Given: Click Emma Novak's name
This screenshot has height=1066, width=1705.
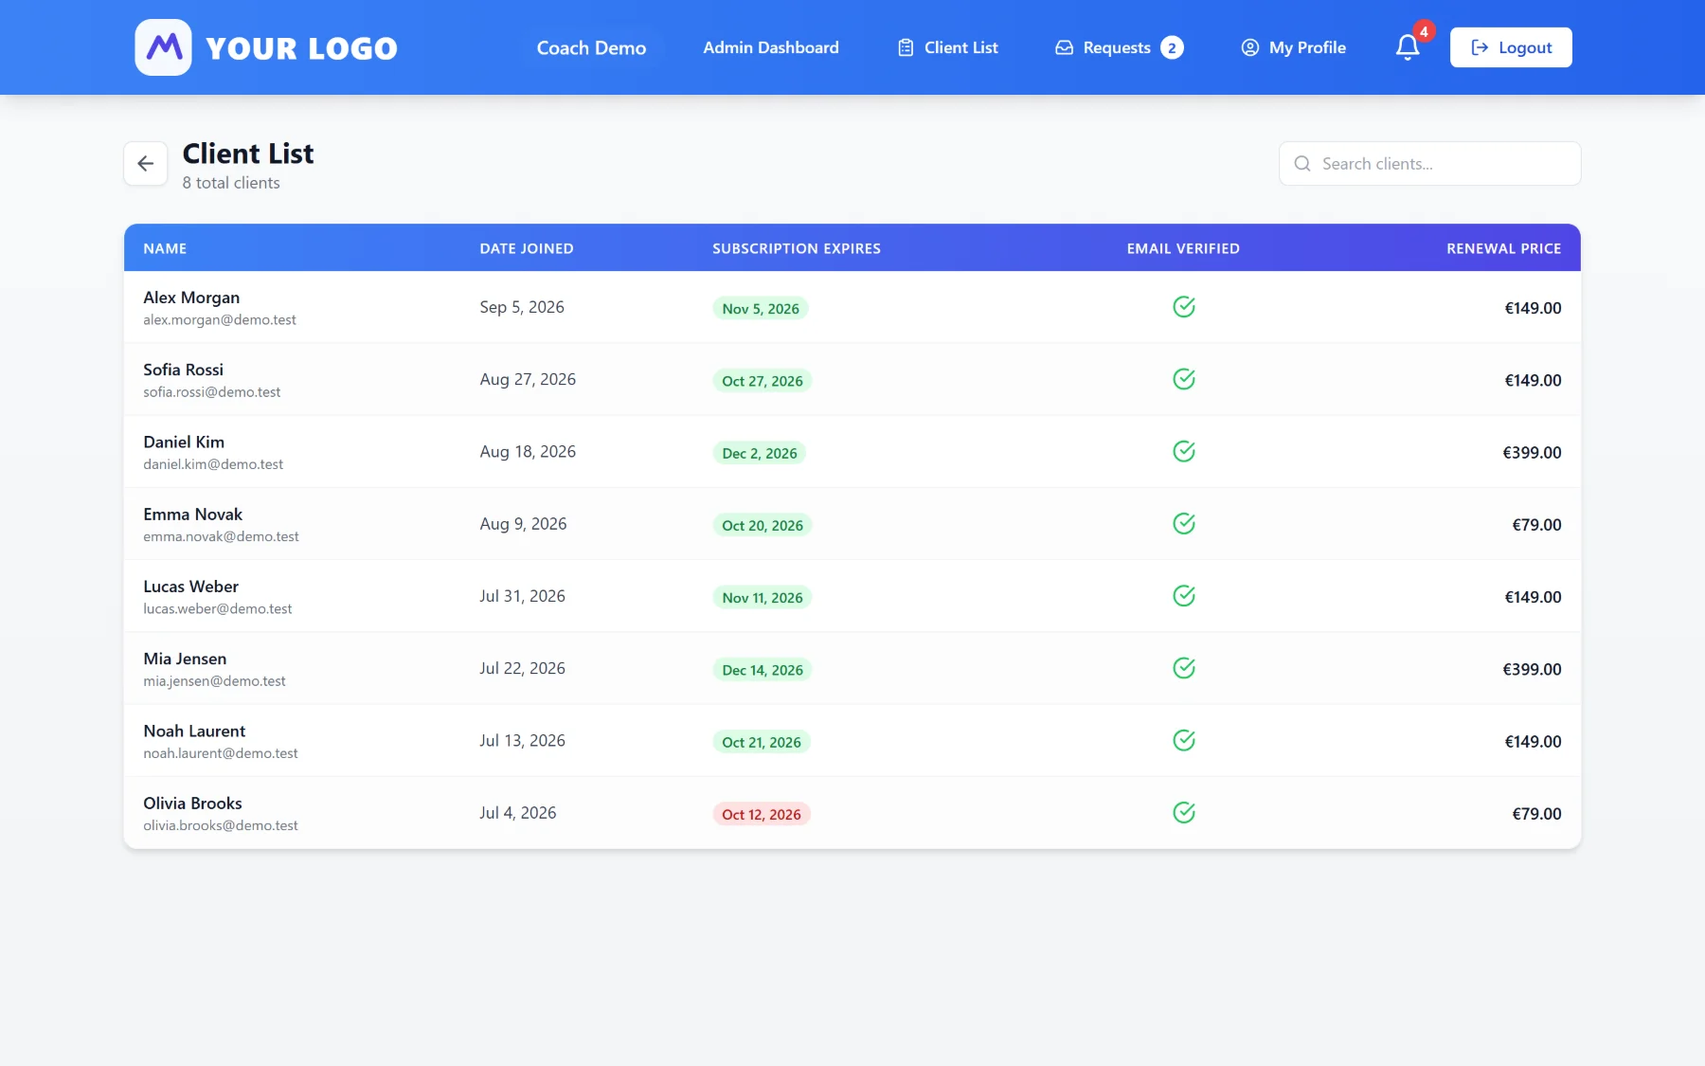Looking at the screenshot, I should (193, 515).
